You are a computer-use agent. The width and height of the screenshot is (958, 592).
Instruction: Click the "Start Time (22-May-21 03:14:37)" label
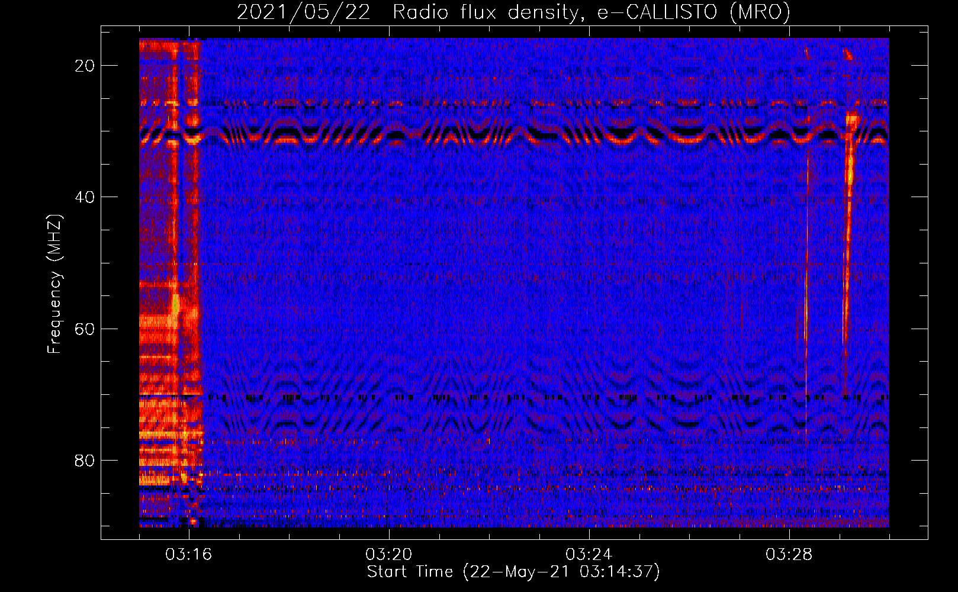coord(513,571)
